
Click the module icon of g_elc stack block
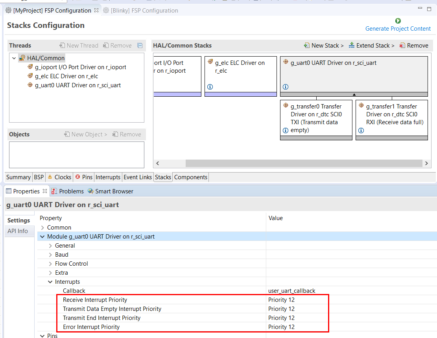[210, 62]
